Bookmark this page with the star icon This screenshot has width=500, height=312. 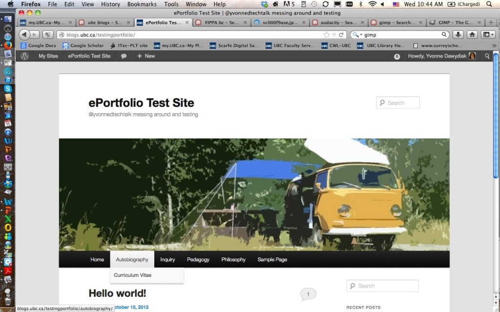click(326, 35)
